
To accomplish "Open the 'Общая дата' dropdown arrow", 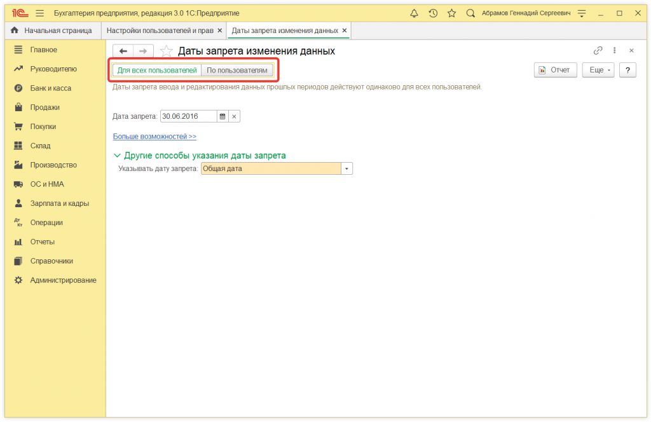I will 346,169.
